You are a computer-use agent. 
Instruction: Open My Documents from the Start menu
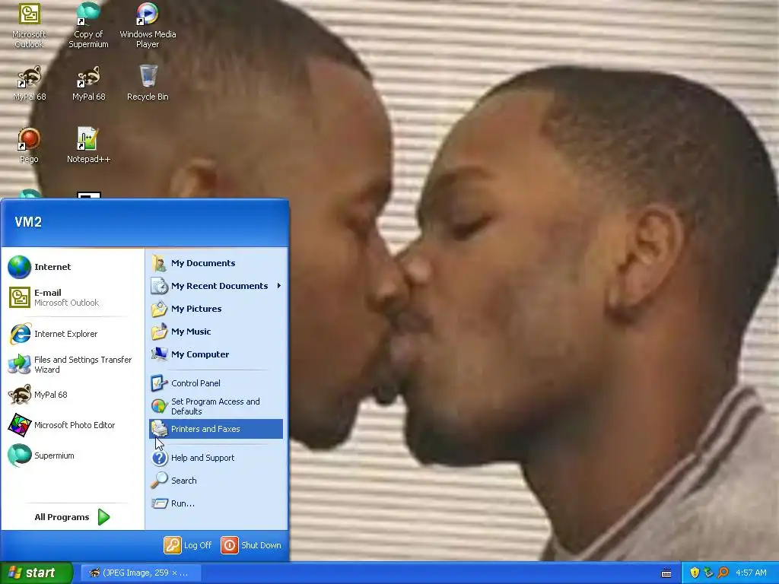[x=215, y=263]
